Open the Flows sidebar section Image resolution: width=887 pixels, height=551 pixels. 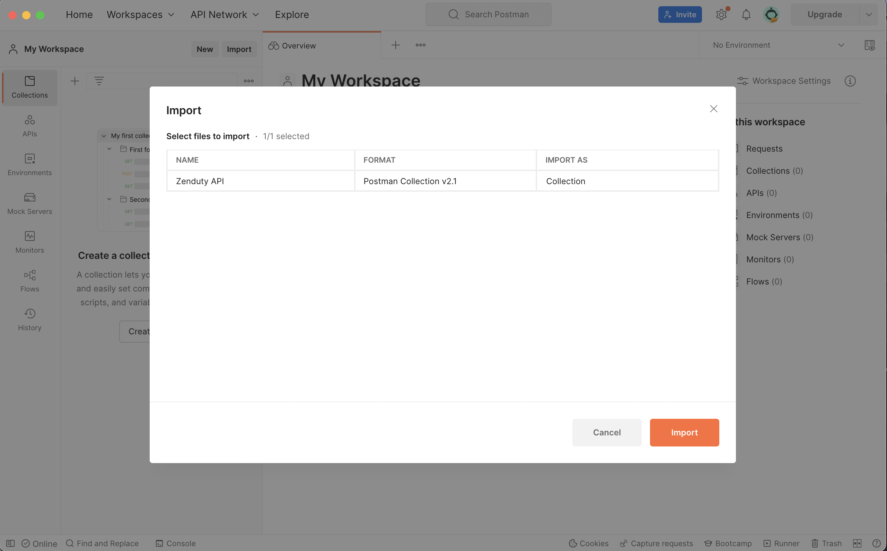coord(29,281)
